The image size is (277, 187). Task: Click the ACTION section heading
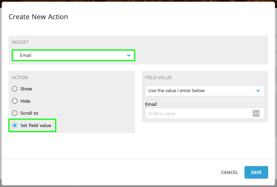coord(20,78)
